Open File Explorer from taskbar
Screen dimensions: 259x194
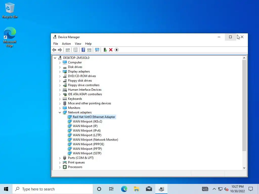pyautogui.click(x=136, y=189)
